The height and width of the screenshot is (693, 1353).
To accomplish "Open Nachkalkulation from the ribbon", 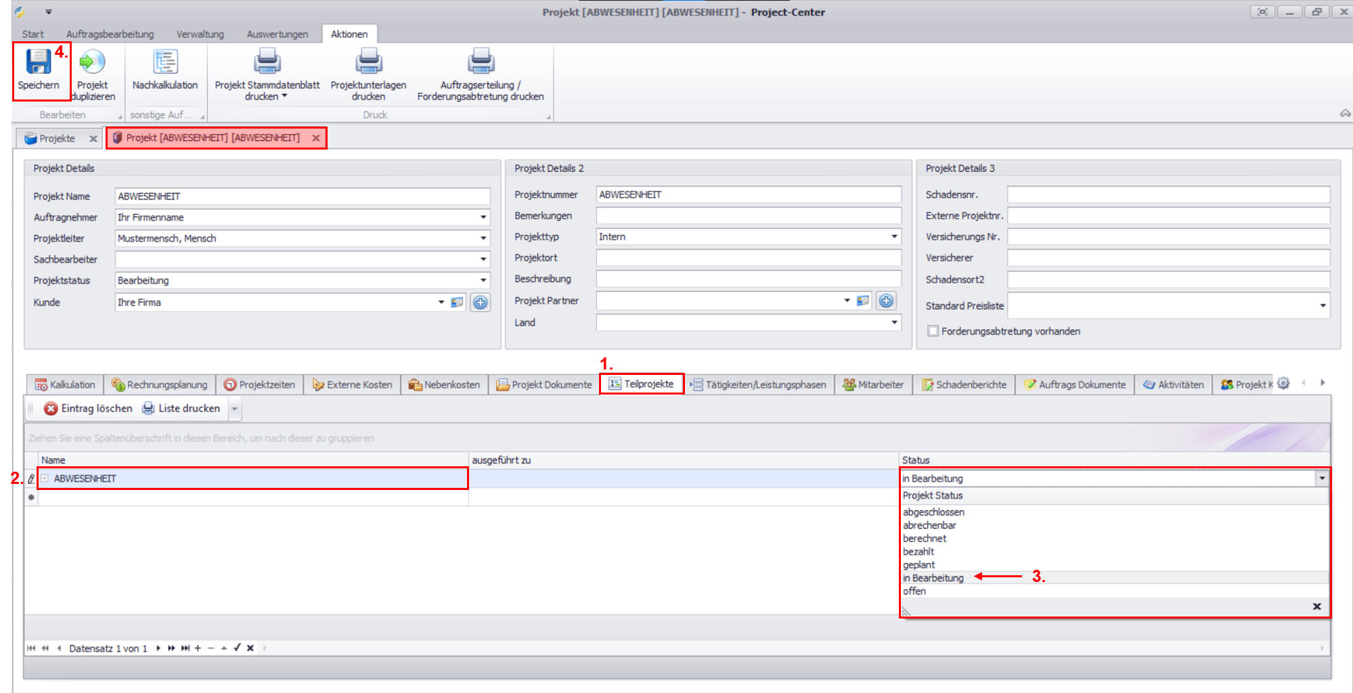I will tap(165, 62).
